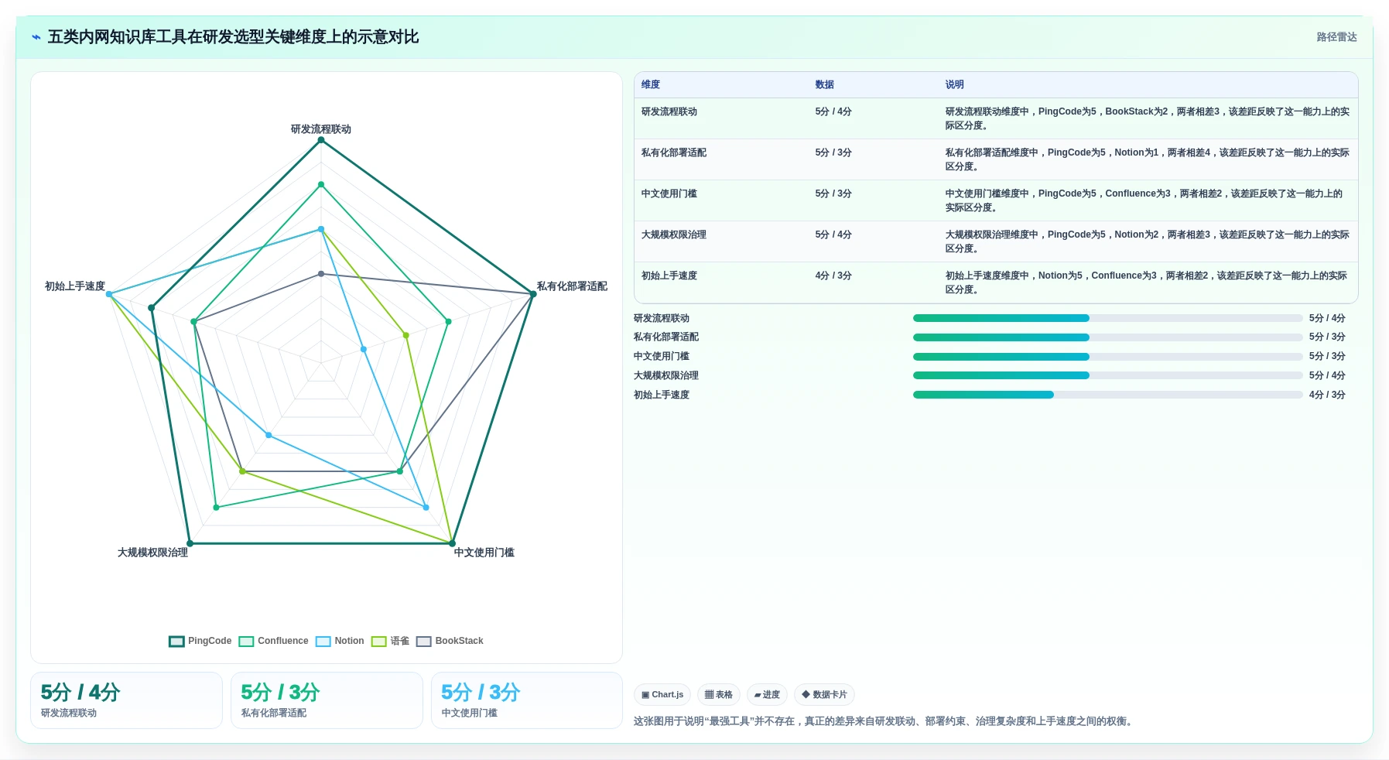The image size is (1389, 760).
Task: Click the 研发流程联动 data card
Action: pos(126,700)
